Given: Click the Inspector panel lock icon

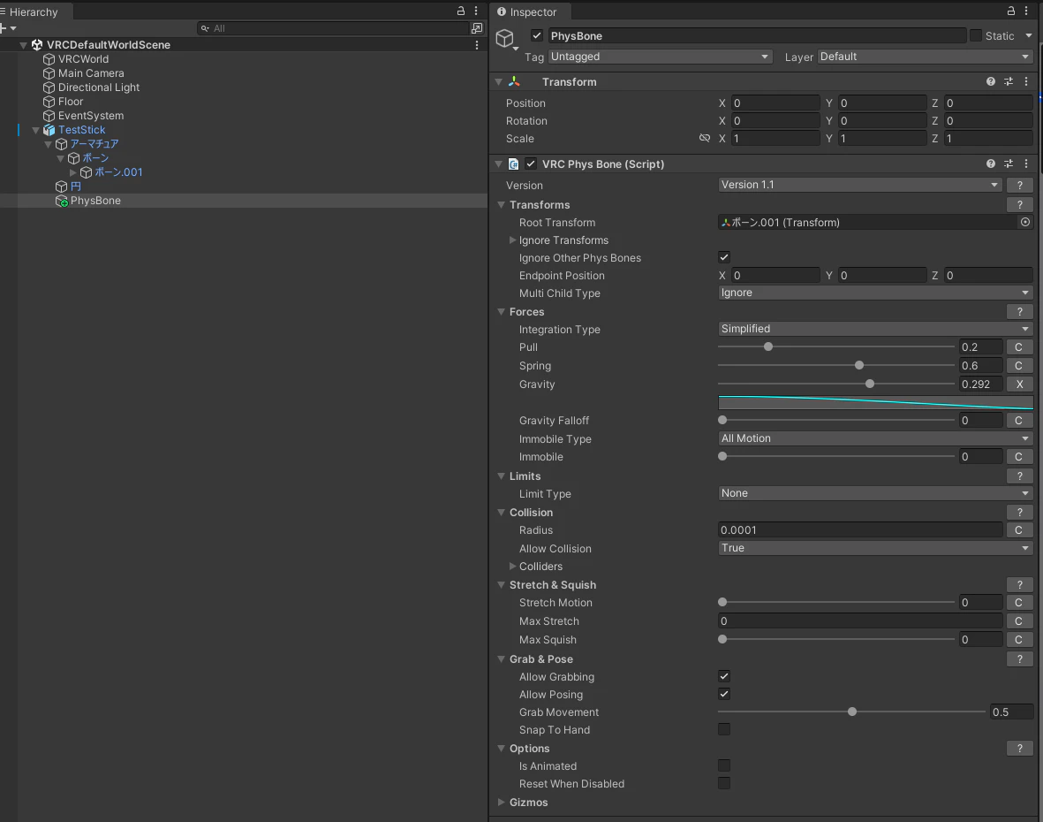Looking at the screenshot, I should [1011, 11].
